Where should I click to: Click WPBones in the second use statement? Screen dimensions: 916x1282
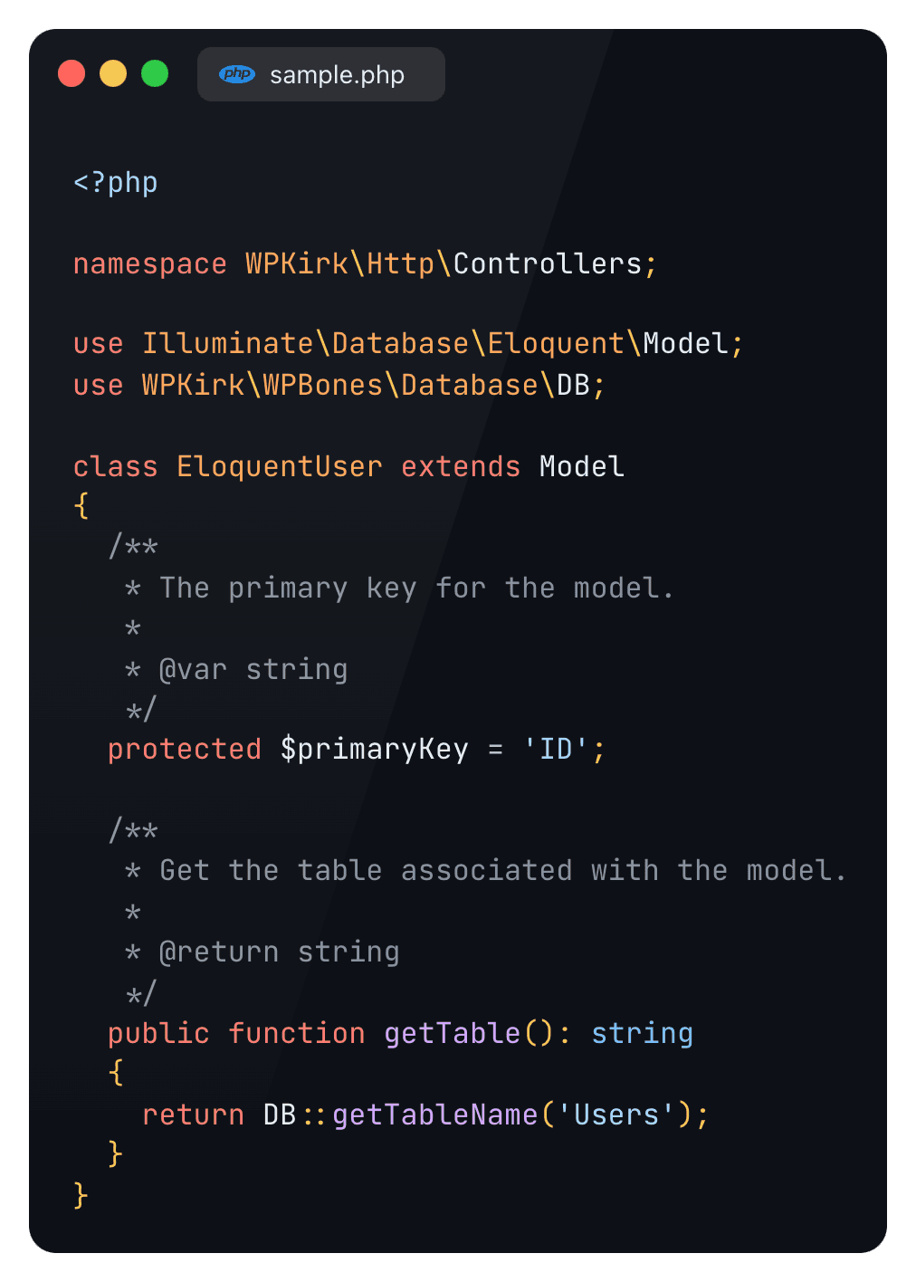pos(322,385)
